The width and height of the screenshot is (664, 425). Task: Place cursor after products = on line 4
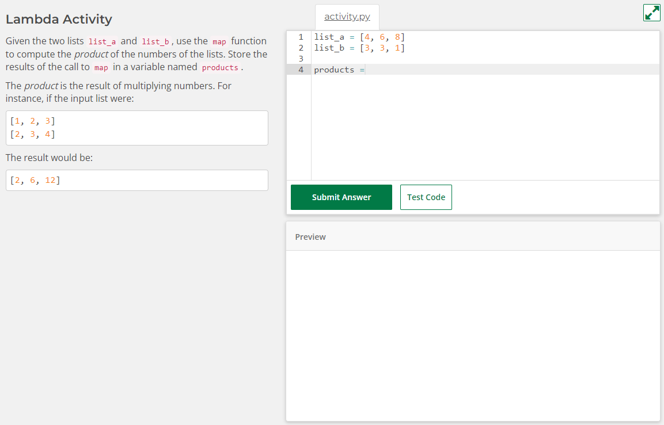tap(367, 70)
